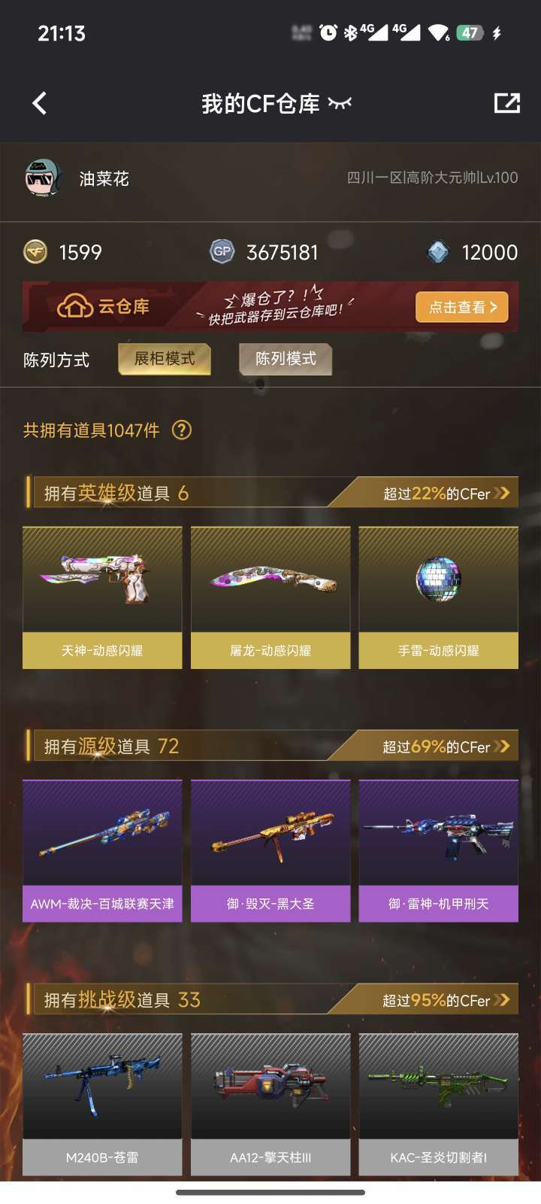Click the 点击查看 button
The height and width of the screenshot is (1204, 541).
click(x=462, y=307)
